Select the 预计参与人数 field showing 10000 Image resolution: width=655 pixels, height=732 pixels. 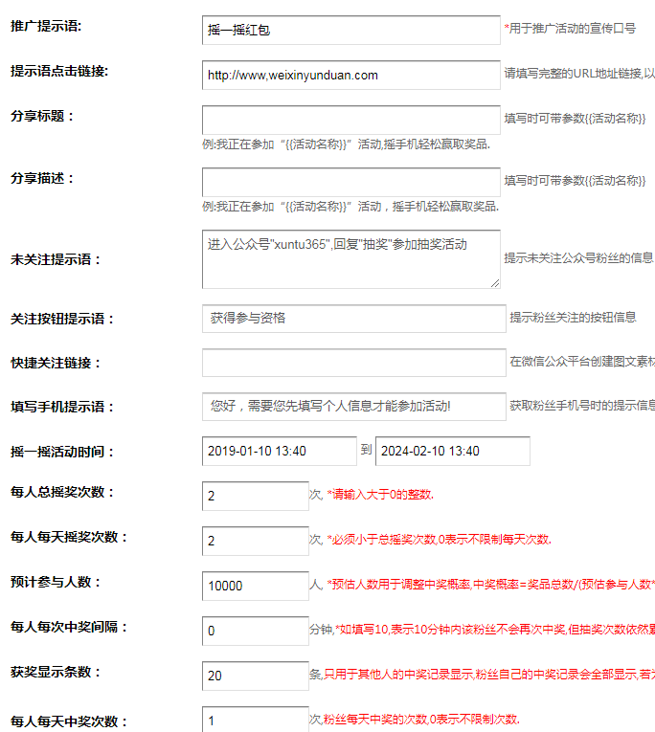pos(255,586)
